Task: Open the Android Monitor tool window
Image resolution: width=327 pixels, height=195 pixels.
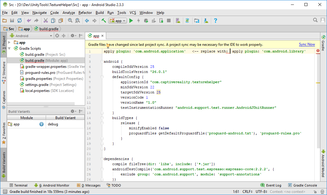Action: coord(52,185)
